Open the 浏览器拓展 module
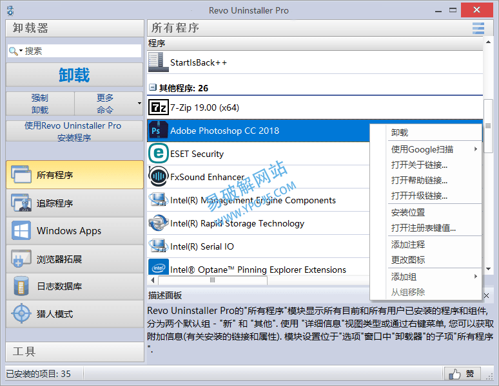 pyautogui.click(x=75, y=259)
